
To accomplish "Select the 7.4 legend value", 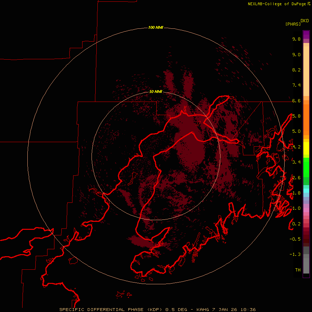I will click(x=296, y=85).
